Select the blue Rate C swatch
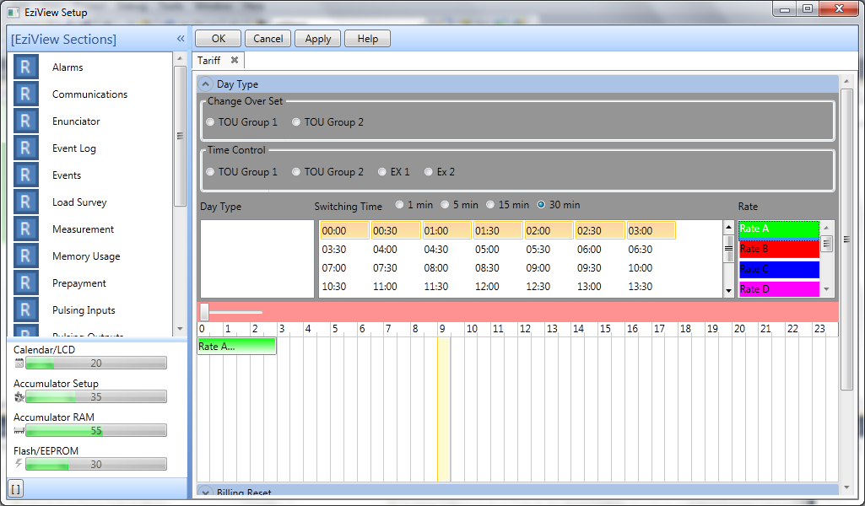The image size is (865, 506). 779,270
